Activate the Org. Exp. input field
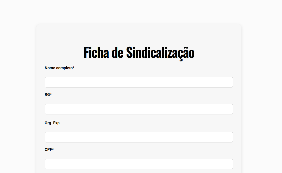282x173 pixels. click(x=139, y=137)
